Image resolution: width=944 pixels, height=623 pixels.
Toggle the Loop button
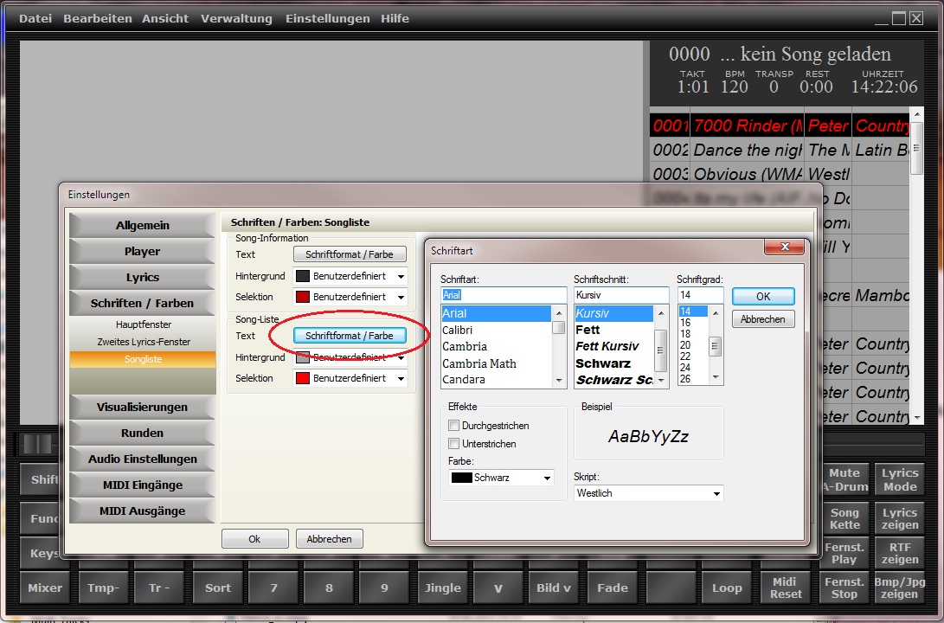coord(727,588)
